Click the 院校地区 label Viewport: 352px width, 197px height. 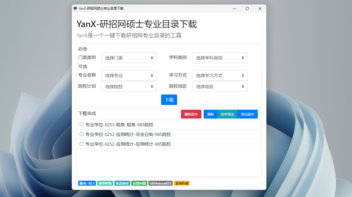(x=178, y=86)
